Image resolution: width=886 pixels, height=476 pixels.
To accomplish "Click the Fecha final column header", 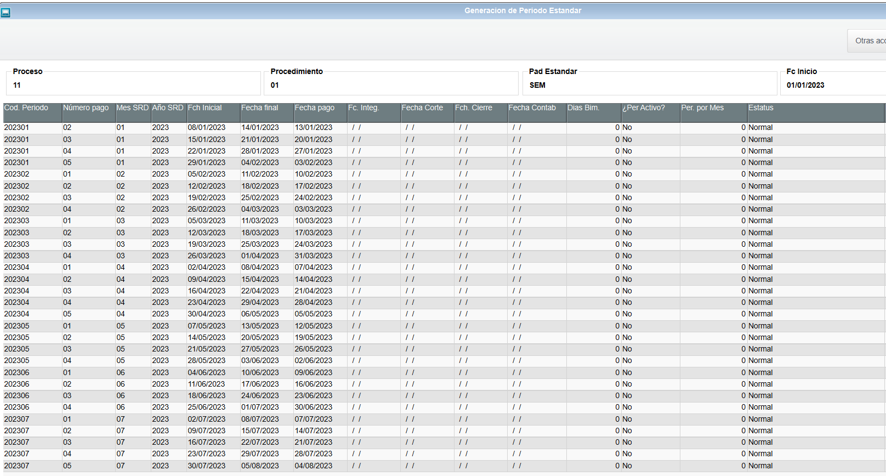I will tap(266, 112).
